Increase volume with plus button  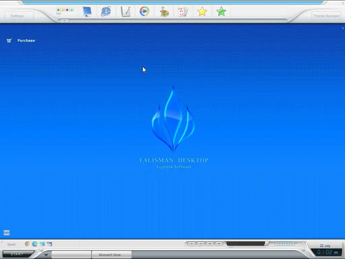296,243
